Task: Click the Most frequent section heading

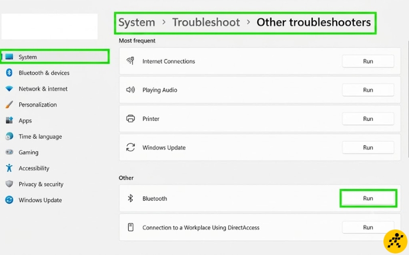Action: (137, 41)
